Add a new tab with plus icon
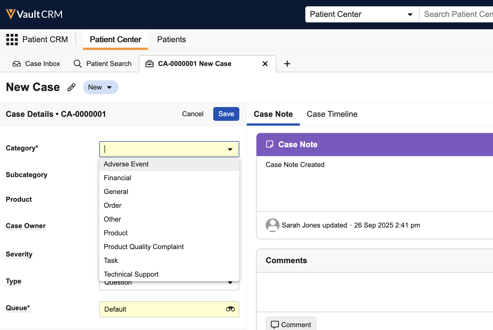This screenshot has height=330, width=493. coord(287,64)
